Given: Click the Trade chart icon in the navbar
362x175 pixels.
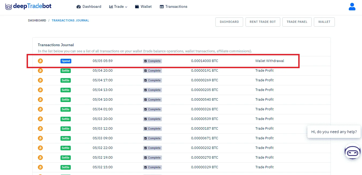Looking at the screenshot, I should (111, 7).
